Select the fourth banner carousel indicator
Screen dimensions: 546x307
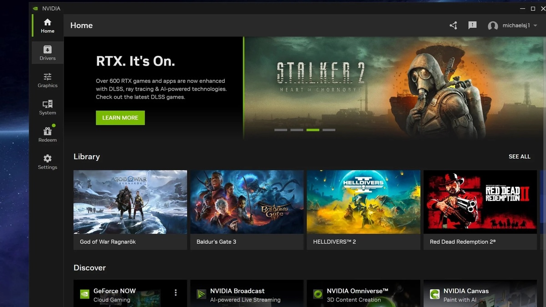click(x=329, y=130)
